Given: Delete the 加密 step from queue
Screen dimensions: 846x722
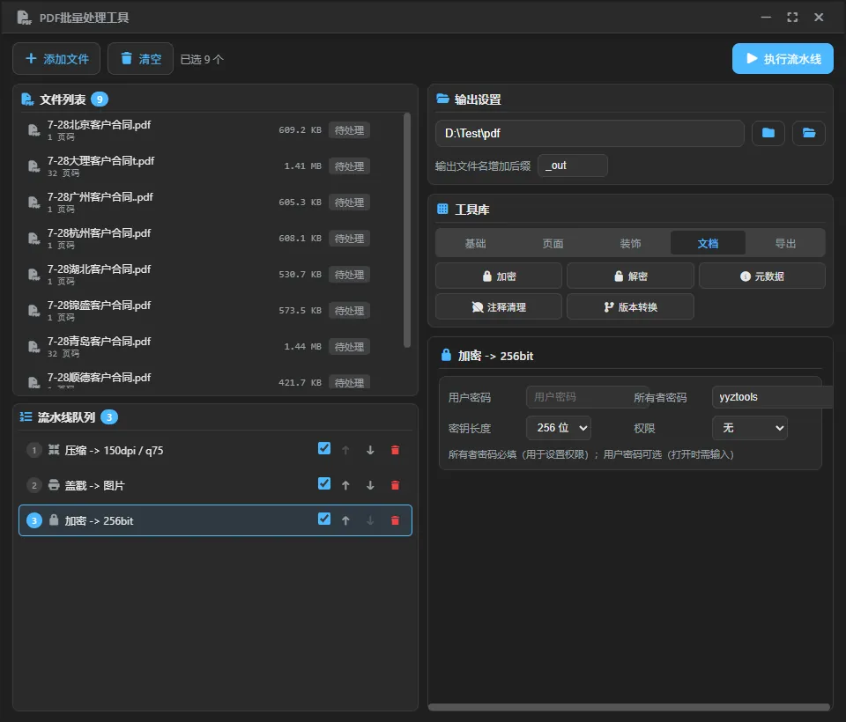Looking at the screenshot, I should coord(395,520).
